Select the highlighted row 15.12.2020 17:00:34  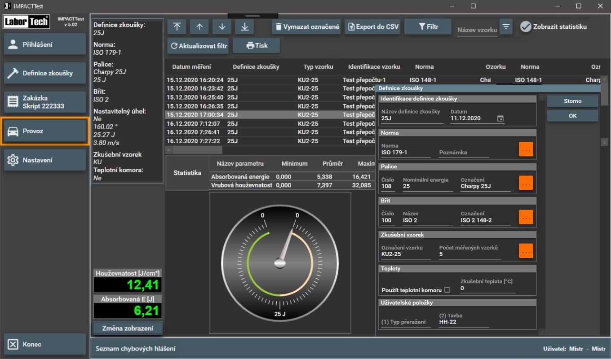pyautogui.click(x=270, y=115)
